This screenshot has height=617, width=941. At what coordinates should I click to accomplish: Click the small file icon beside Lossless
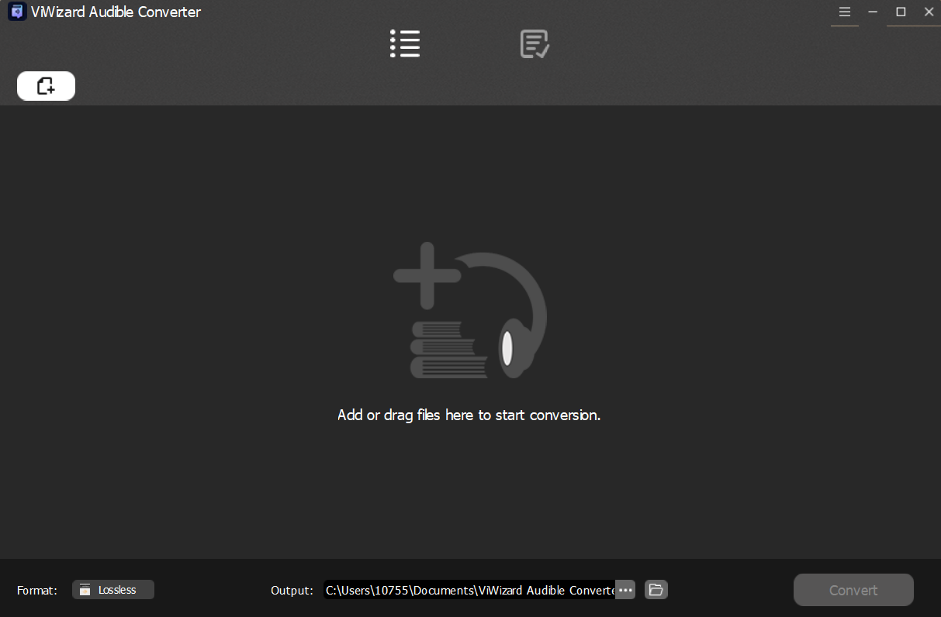[85, 590]
